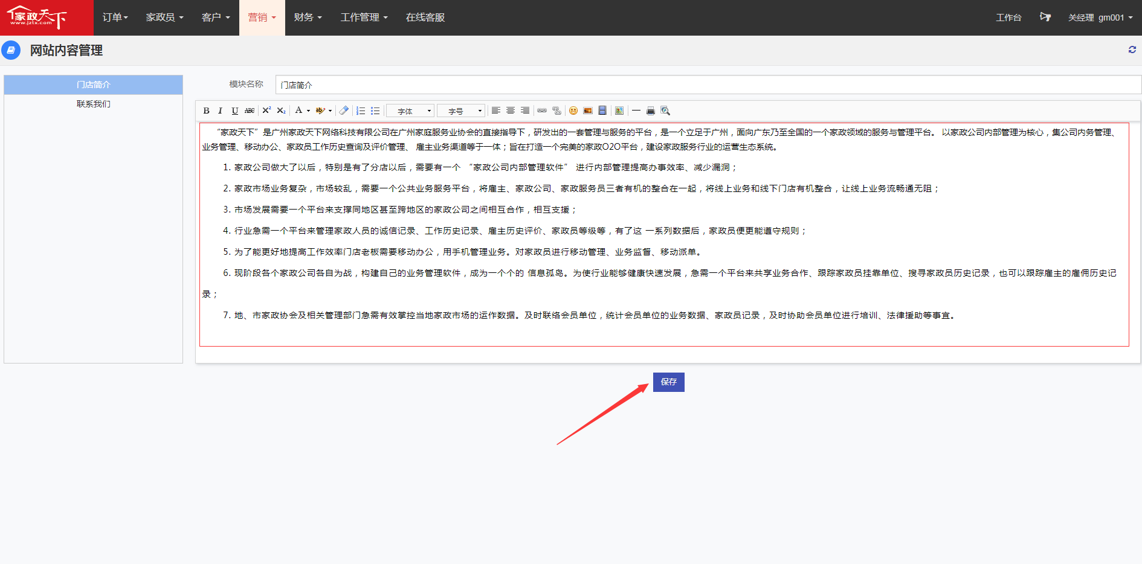Apply superscript formatting
Screen dimensions: 1142x564
pos(266,111)
